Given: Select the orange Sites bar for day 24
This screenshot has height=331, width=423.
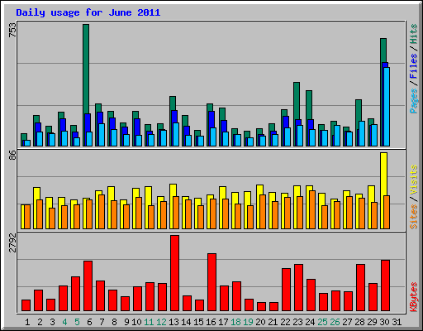Looking at the screenshot, I should pyautogui.click(x=312, y=209).
